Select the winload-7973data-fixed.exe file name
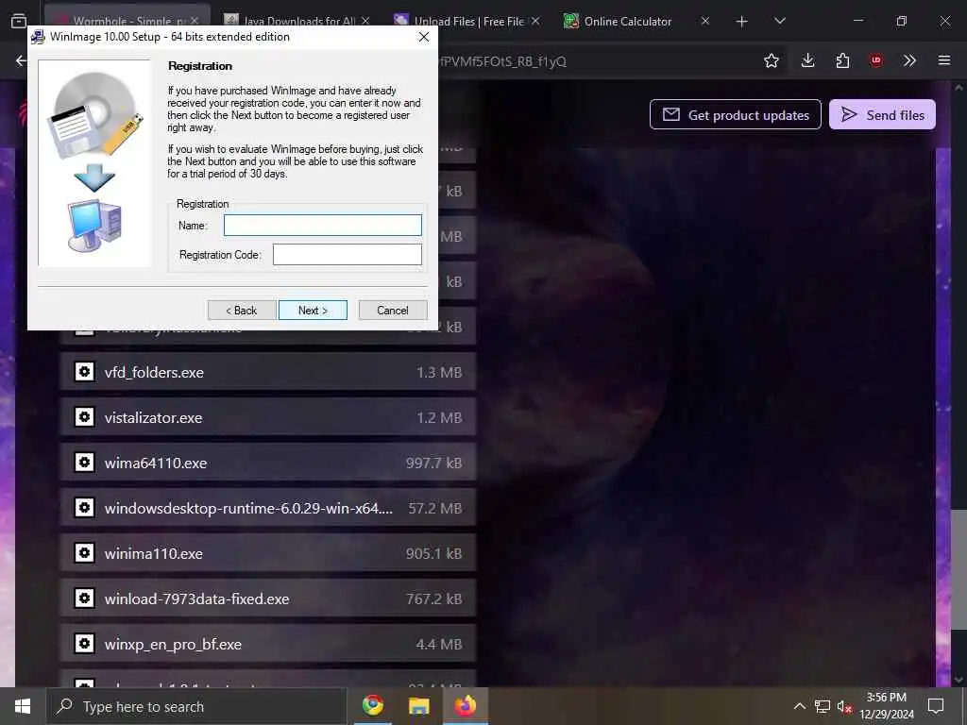This screenshot has height=725, width=967. point(196,599)
